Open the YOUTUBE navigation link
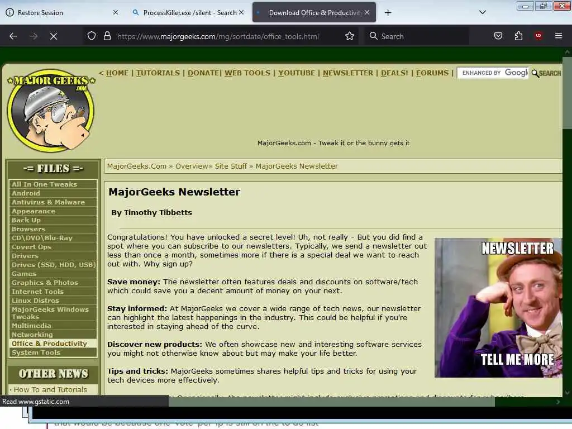 296,73
